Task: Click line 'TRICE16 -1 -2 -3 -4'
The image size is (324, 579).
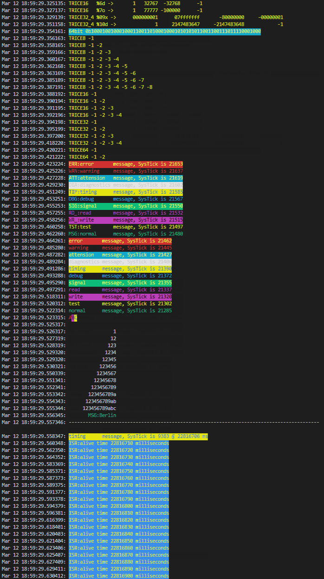Action: pyautogui.click(x=95, y=115)
